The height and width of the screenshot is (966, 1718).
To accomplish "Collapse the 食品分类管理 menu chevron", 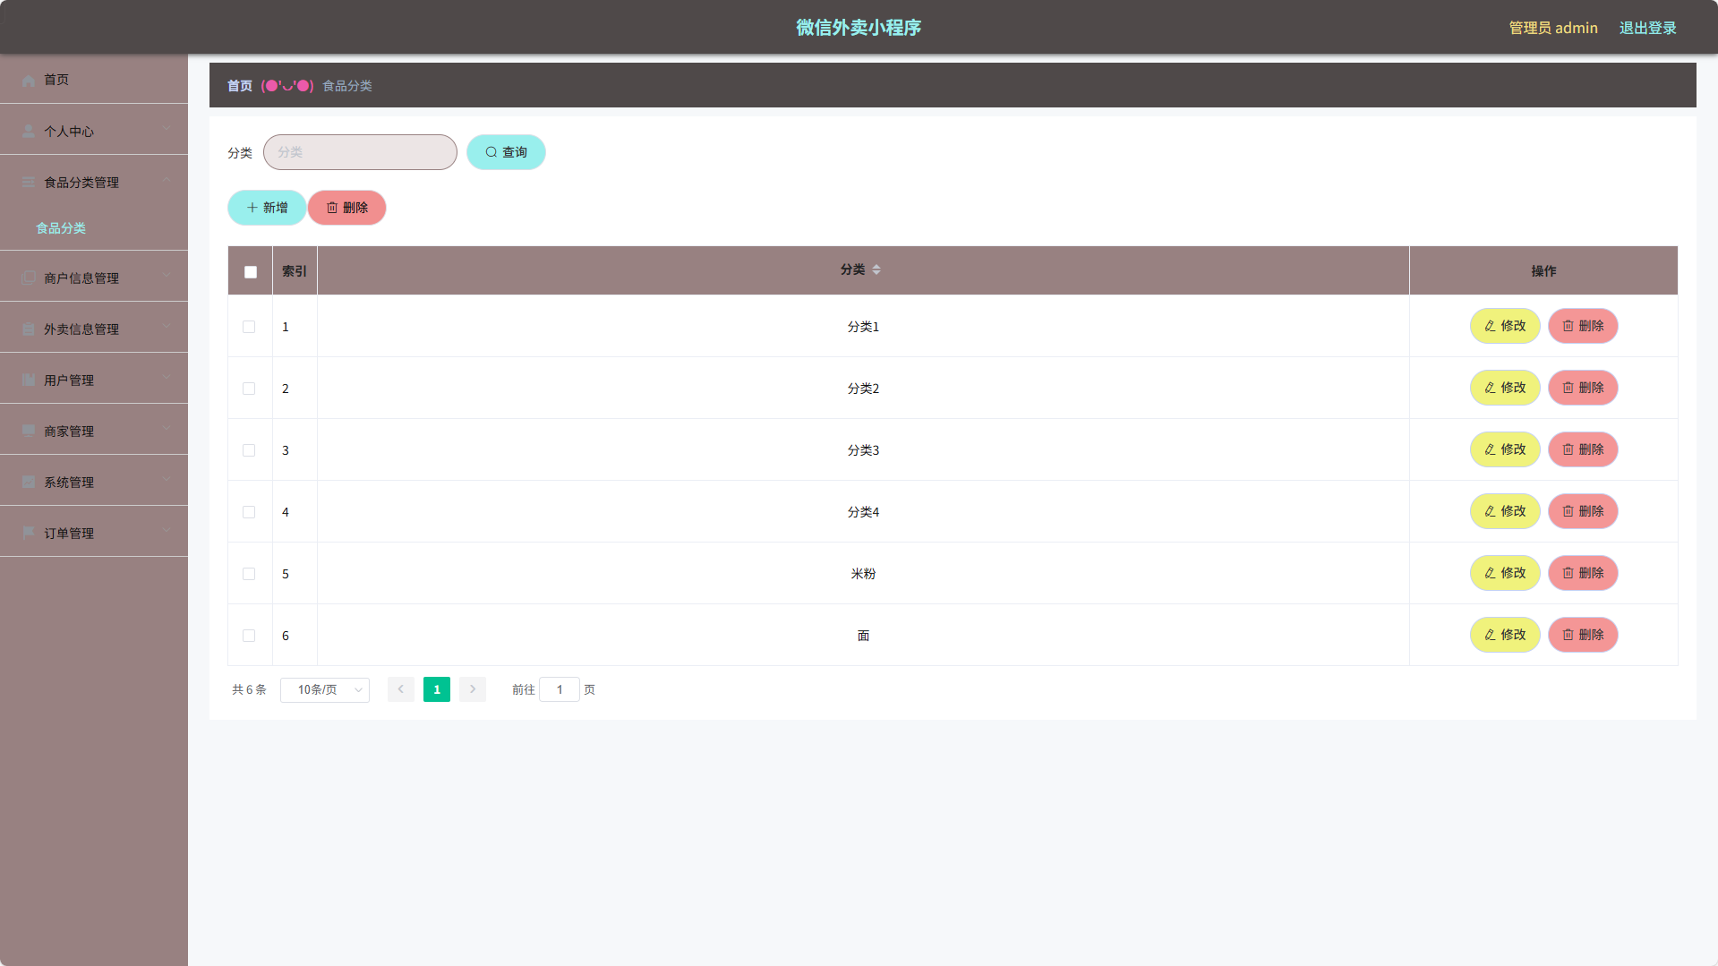I will pos(167,180).
